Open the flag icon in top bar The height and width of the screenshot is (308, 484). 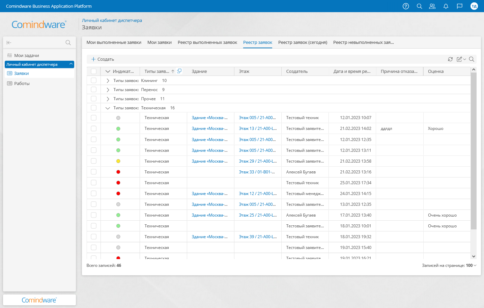459,6
